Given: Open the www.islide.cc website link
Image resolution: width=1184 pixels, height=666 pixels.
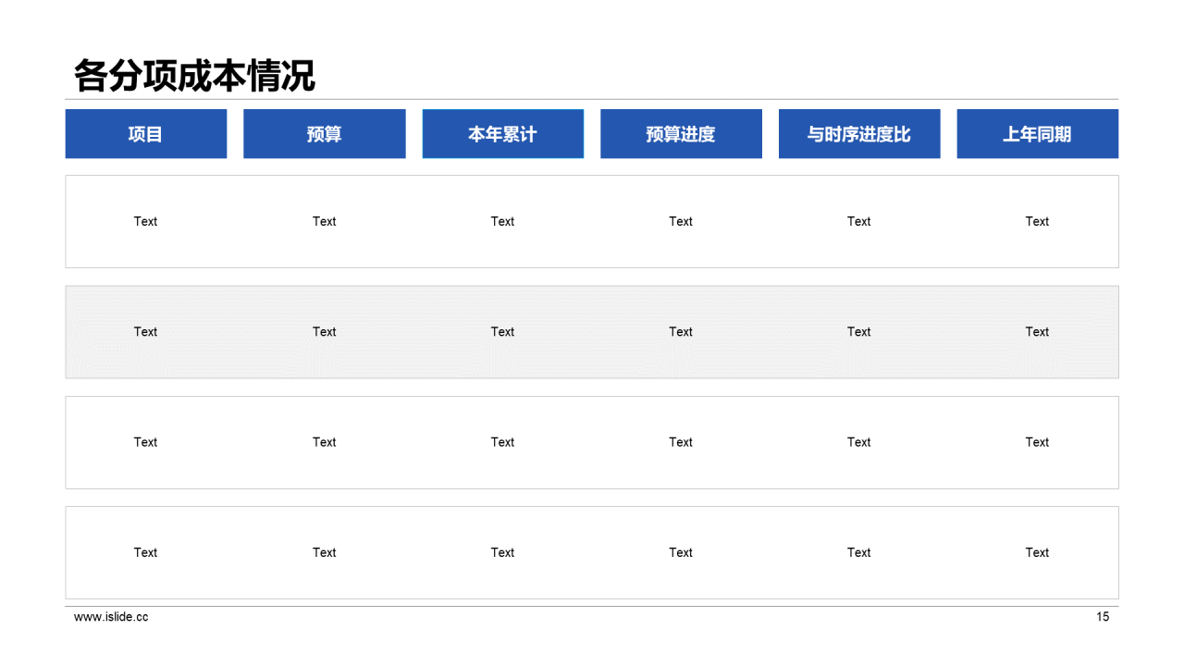Looking at the screenshot, I should click(109, 617).
